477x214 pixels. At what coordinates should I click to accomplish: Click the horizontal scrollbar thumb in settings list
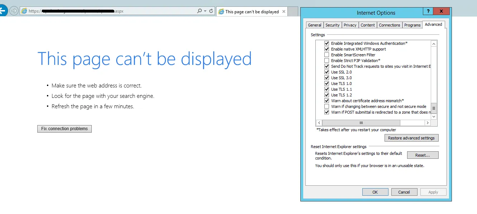coord(361,123)
